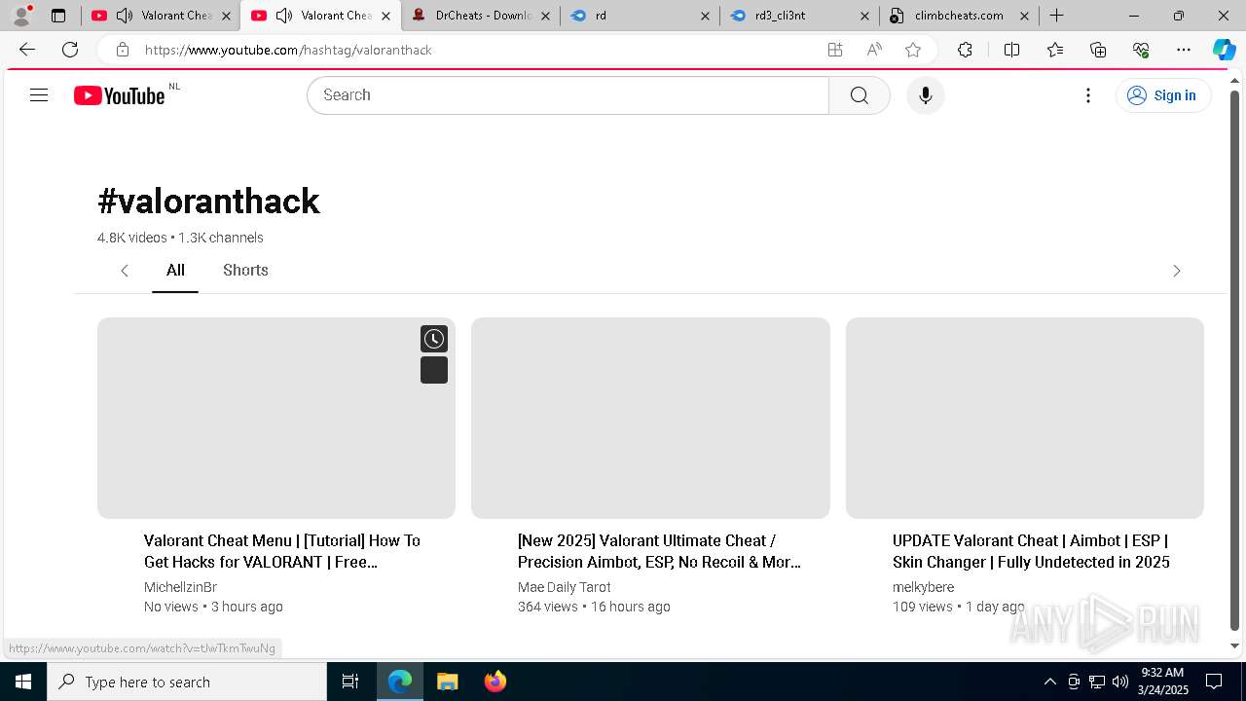Open browser profile avatar icon

tap(21, 16)
